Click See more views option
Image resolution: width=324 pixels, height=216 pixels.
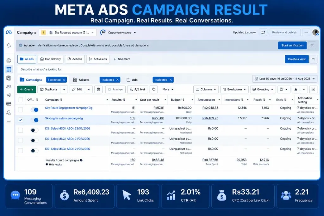coord(122,59)
